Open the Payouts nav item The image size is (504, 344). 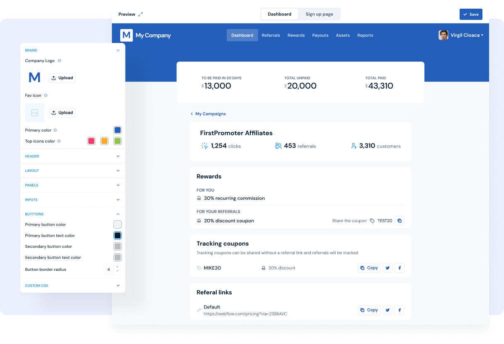(x=320, y=36)
